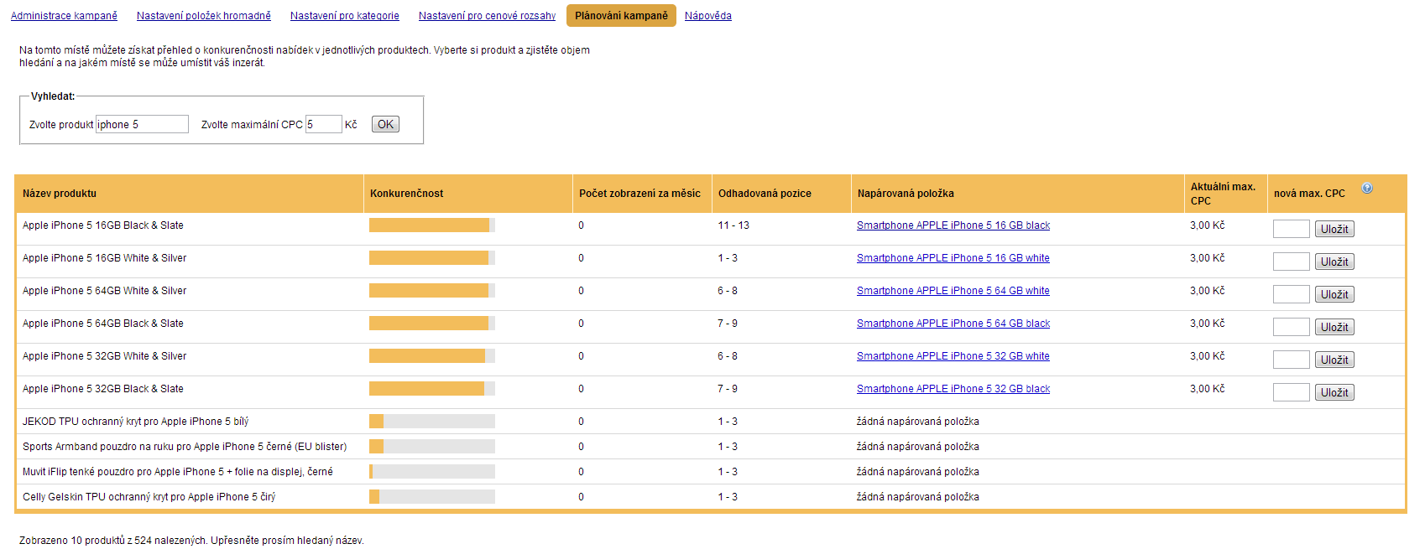Click unpaired item text in Celly Gelskin row
1425x549 pixels.
click(918, 497)
